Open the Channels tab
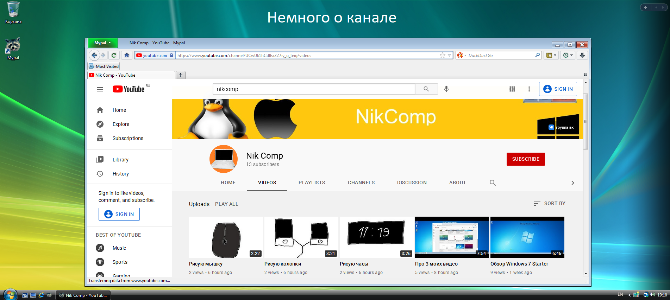 (361, 183)
